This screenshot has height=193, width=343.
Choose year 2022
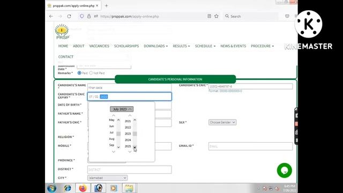pyautogui.click(x=128, y=128)
